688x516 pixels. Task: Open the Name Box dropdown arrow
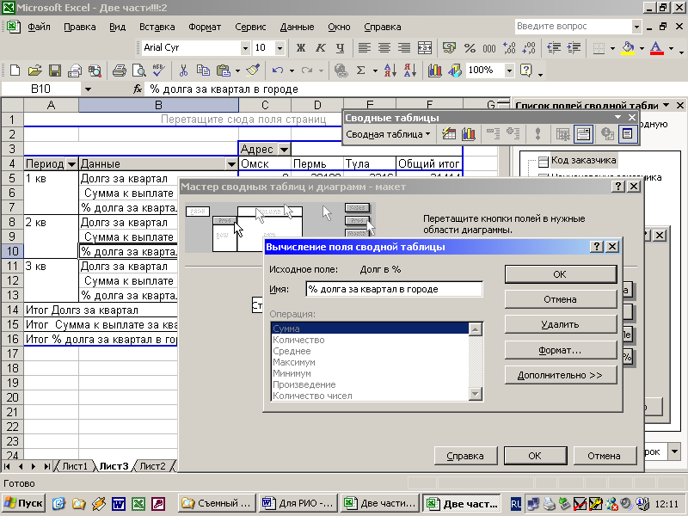click(88, 89)
